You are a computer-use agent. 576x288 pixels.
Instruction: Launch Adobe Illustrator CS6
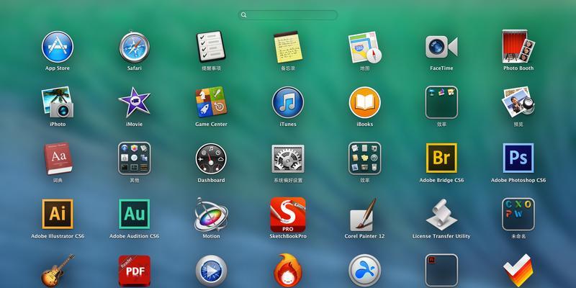[x=57, y=214]
